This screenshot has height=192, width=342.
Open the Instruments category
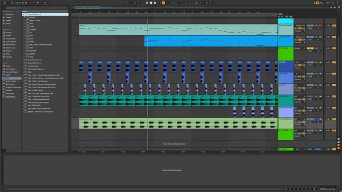coord(10,38)
